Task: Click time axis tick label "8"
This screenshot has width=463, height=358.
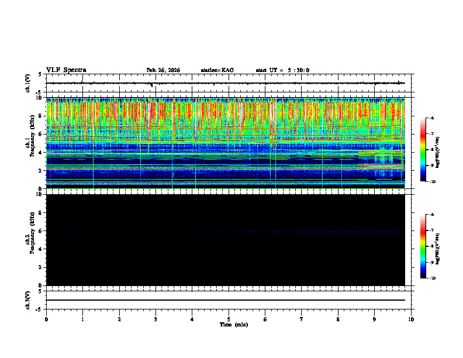Action: [x=338, y=319]
